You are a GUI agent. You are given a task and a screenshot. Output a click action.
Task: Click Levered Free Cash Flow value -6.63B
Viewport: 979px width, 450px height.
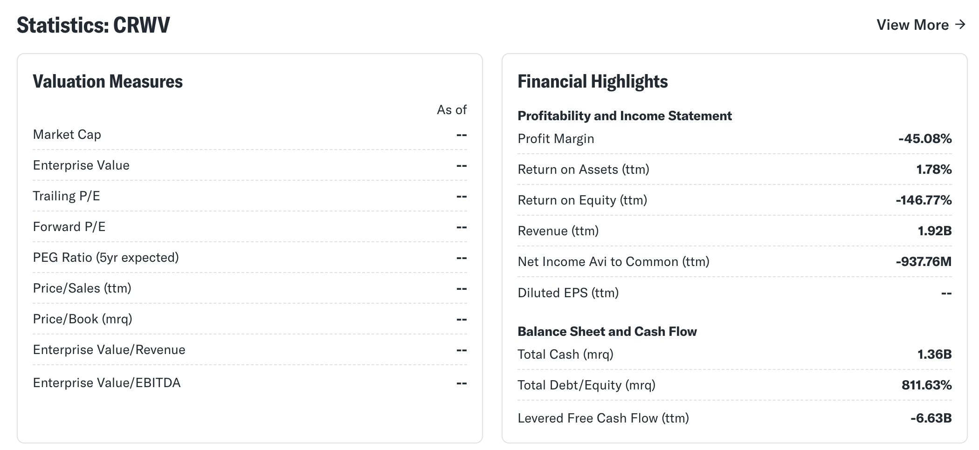(x=931, y=418)
